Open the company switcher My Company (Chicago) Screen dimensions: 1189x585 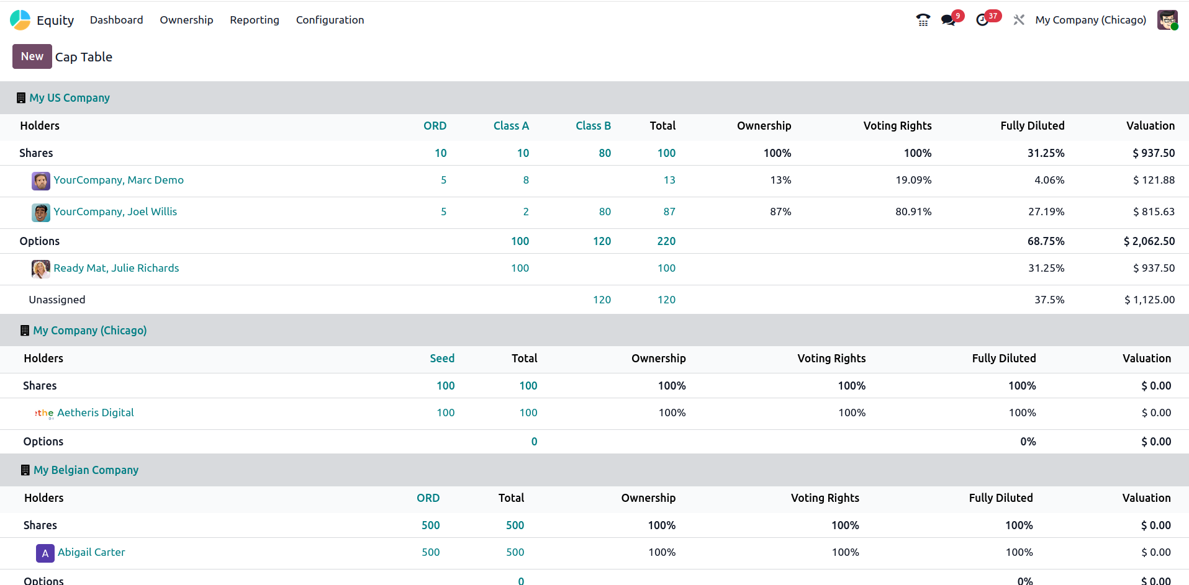[x=1090, y=20]
